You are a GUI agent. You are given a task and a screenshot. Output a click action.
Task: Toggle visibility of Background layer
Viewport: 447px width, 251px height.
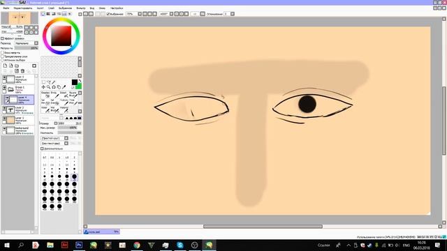4,128
